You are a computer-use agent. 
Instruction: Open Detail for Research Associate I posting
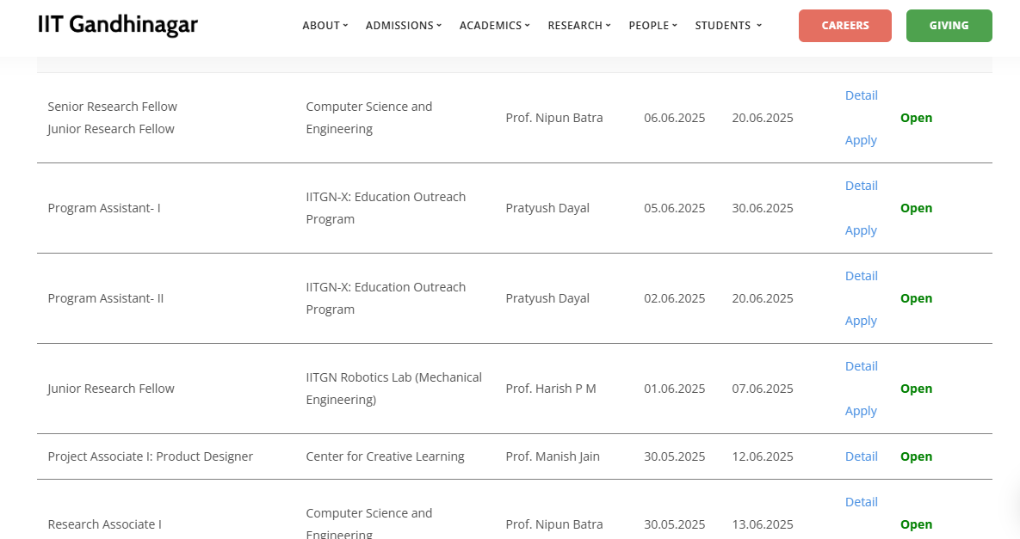coord(861,501)
